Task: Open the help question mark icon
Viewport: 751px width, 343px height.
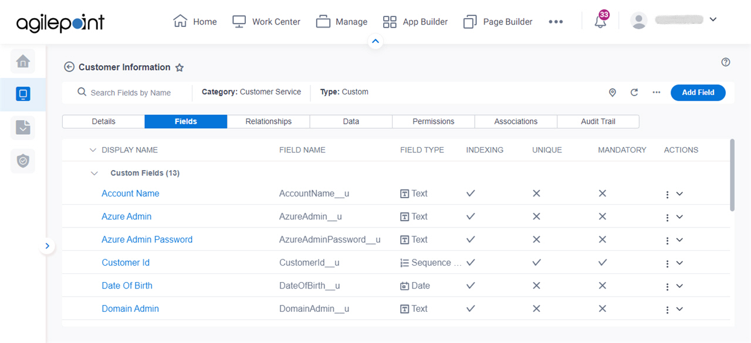Action: (726, 62)
